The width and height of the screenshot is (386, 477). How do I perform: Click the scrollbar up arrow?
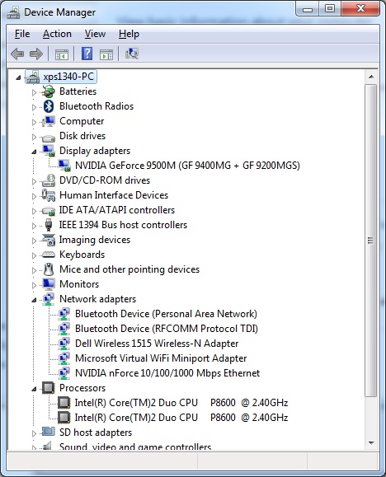(x=371, y=77)
